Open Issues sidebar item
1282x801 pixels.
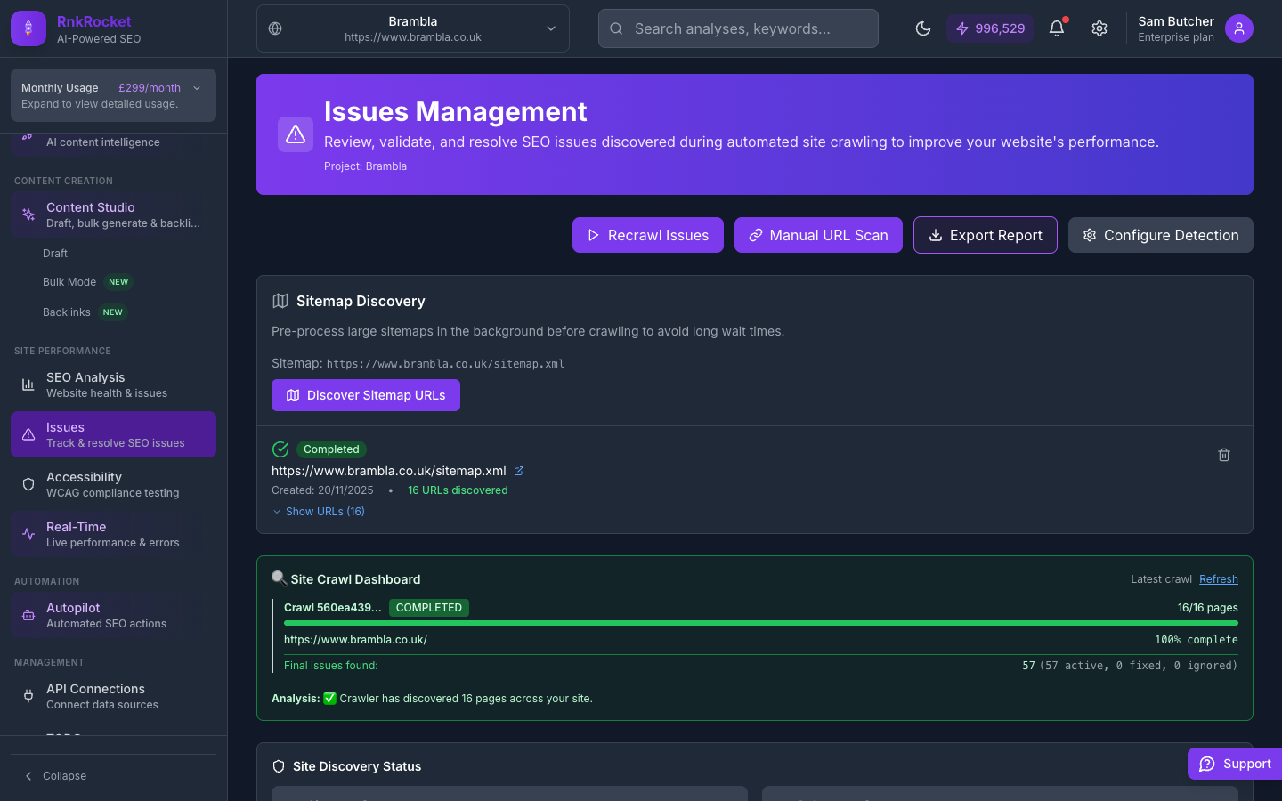(x=113, y=434)
